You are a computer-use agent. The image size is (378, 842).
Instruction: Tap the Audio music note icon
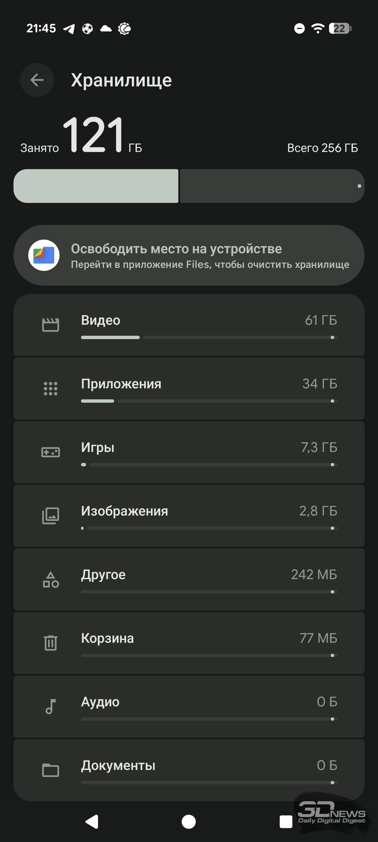click(x=51, y=706)
